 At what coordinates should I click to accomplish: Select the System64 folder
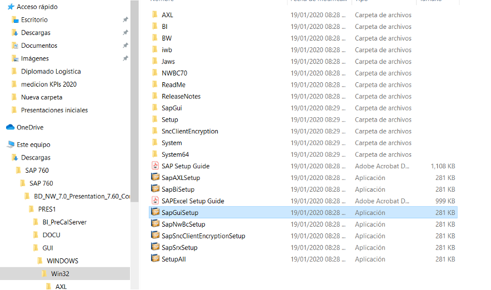[175, 154]
